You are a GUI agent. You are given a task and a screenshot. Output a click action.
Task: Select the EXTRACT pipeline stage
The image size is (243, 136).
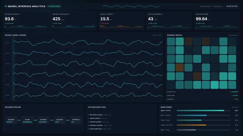(43, 120)
